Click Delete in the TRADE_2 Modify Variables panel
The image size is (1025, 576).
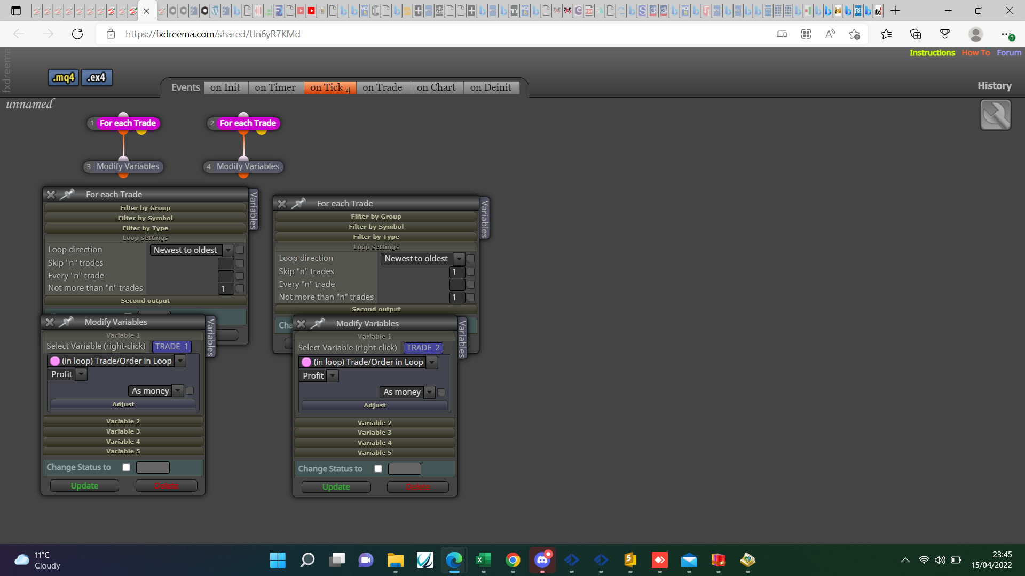[418, 487]
